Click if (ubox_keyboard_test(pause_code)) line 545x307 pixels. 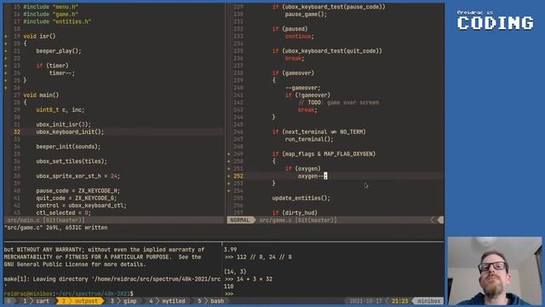(329, 7)
